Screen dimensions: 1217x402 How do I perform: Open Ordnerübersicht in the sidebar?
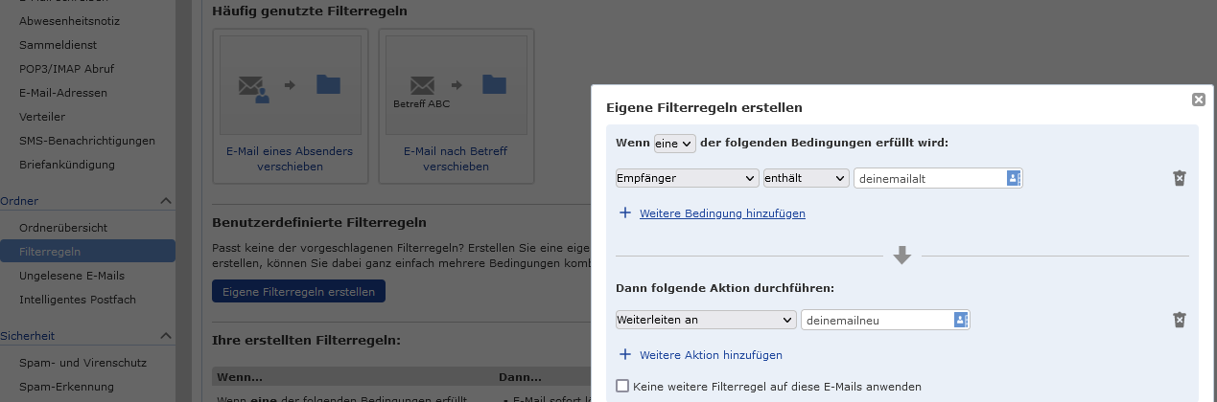click(x=63, y=228)
